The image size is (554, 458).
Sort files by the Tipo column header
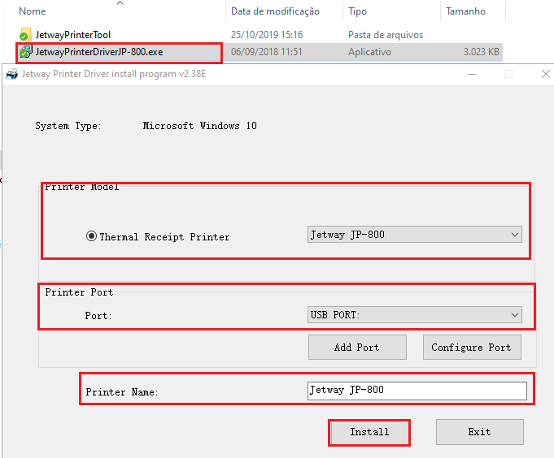click(357, 11)
